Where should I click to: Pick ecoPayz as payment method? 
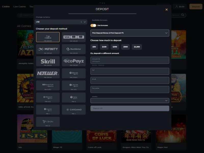point(74,61)
